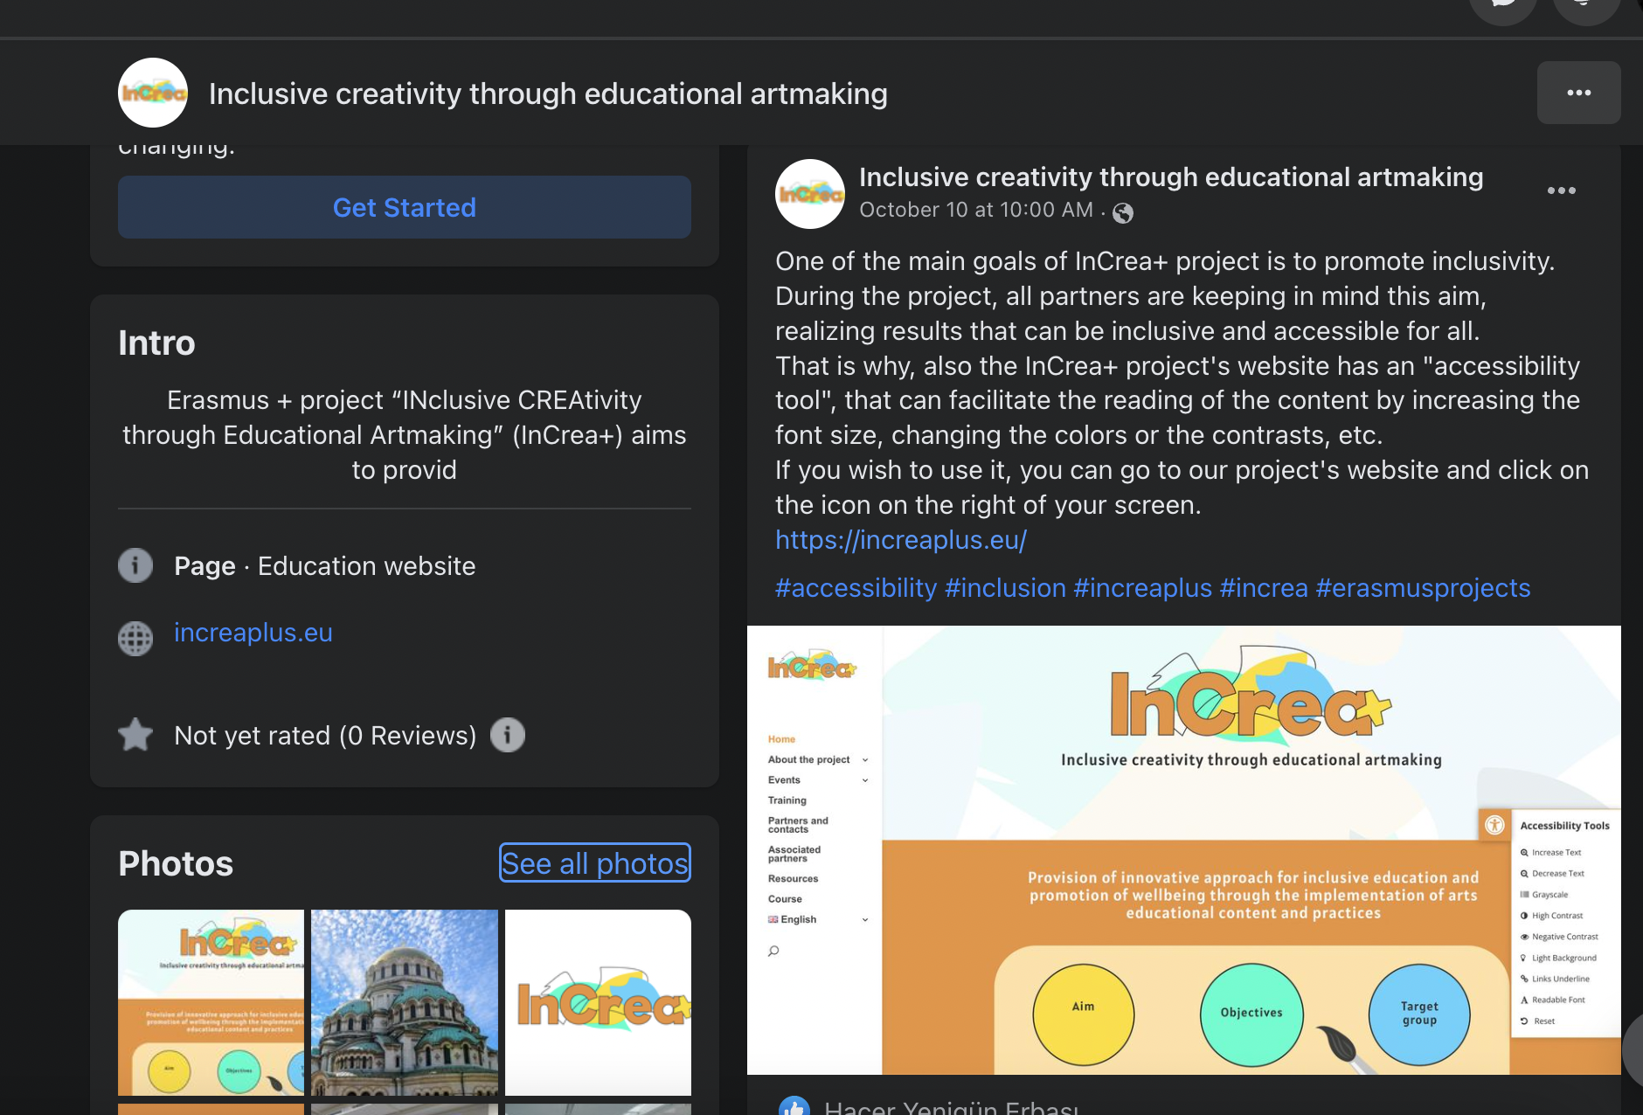The height and width of the screenshot is (1115, 1643).
Task: Open the cathedral photo thumbnail
Action: [x=405, y=1002]
